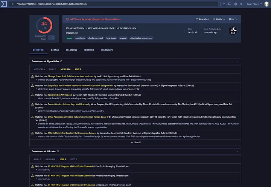Click the EXE file type icon
Screen dimensions: 271x187
tap(233, 31)
